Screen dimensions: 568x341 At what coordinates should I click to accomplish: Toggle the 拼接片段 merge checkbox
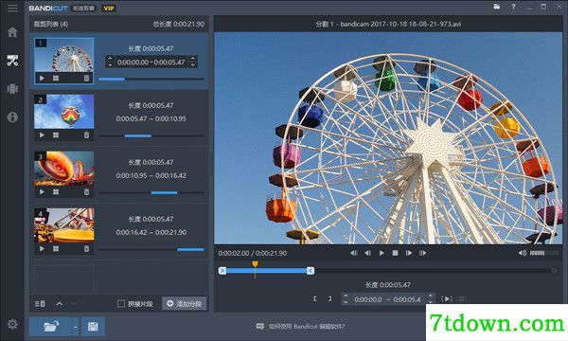pos(121,304)
